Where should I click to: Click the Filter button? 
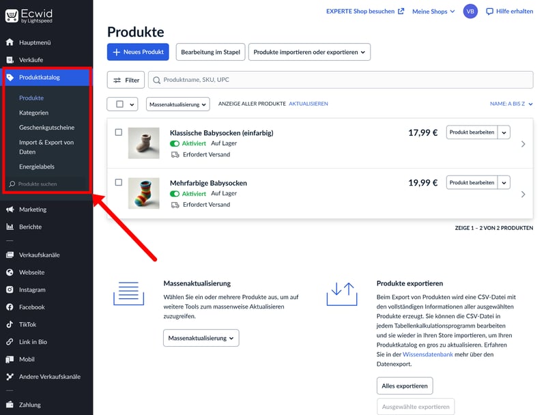point(126,80)
